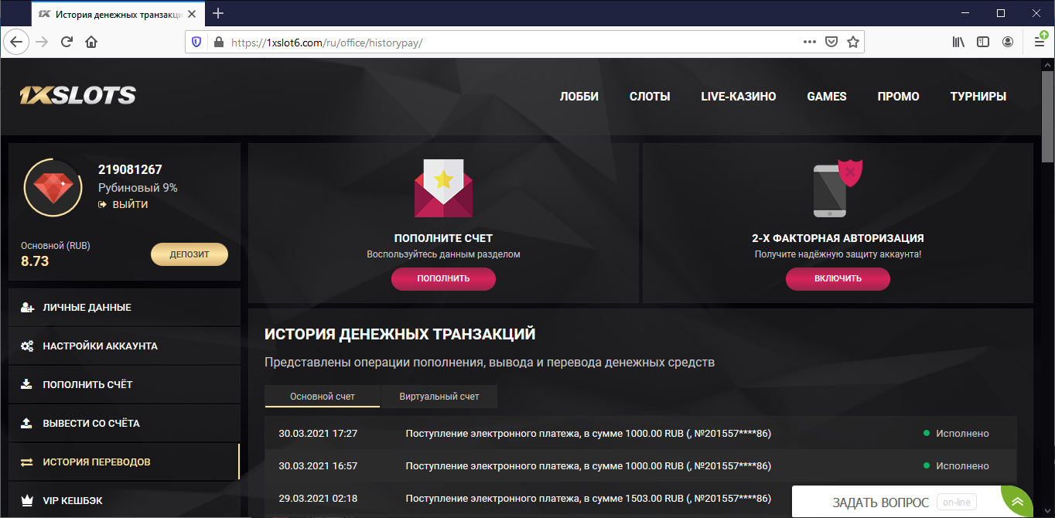The height and width of the screenshot is (518, 1055).
Task: Open НАСТРОЙКИ АККАУНТА sidebar item
Action: [125, 346]
